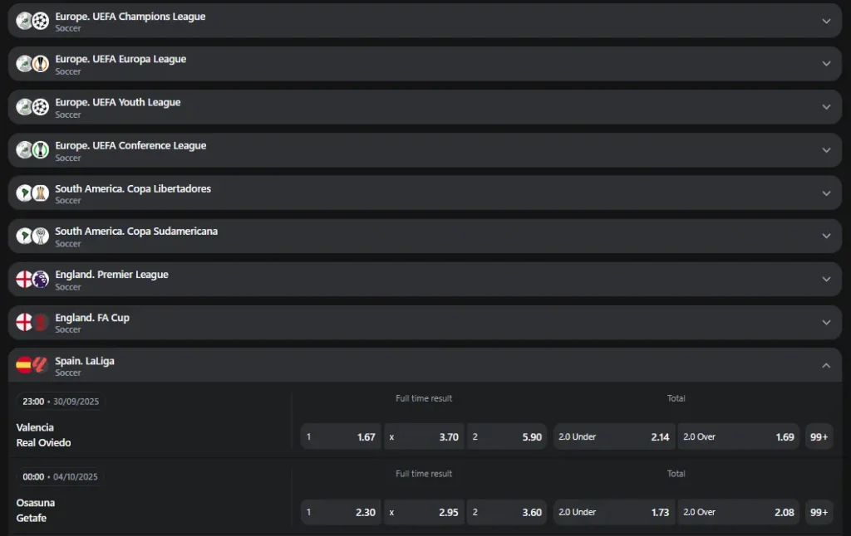Click the Copa Sudamericana trophy icon
The image size is (851, 536).
click(x=41, y=236)
